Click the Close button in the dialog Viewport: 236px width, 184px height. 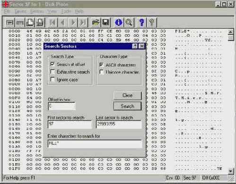point(127,95)
